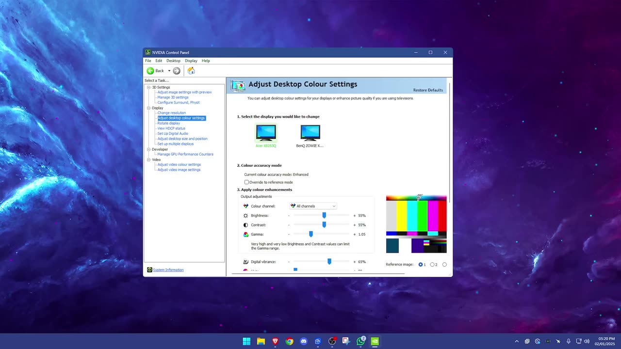Open Manage 3D settings

173,97
